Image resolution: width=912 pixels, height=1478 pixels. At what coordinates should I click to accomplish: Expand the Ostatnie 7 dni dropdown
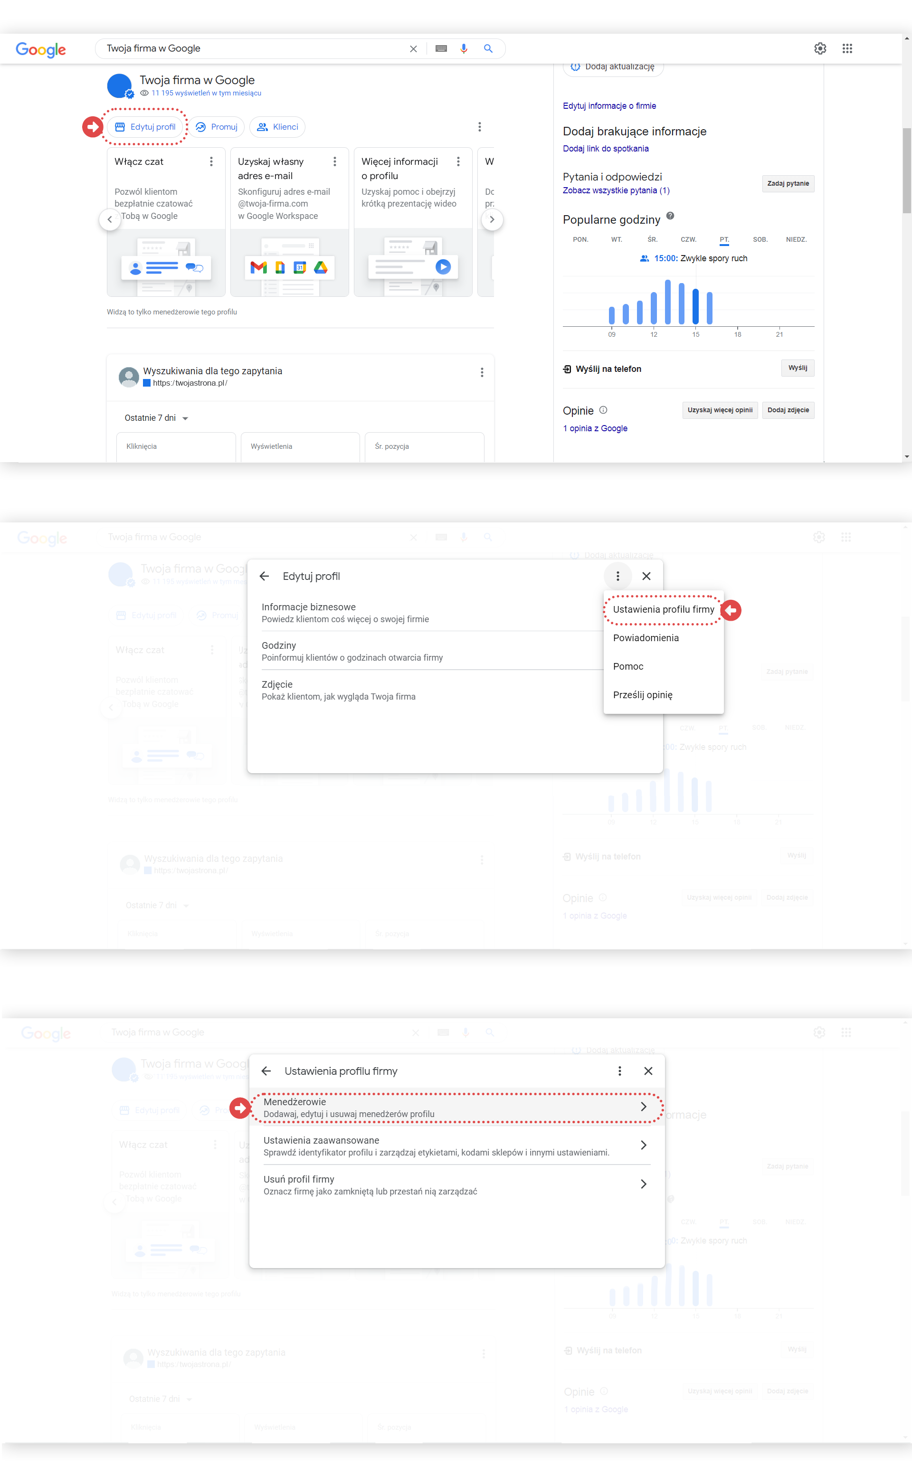(156, 418)
